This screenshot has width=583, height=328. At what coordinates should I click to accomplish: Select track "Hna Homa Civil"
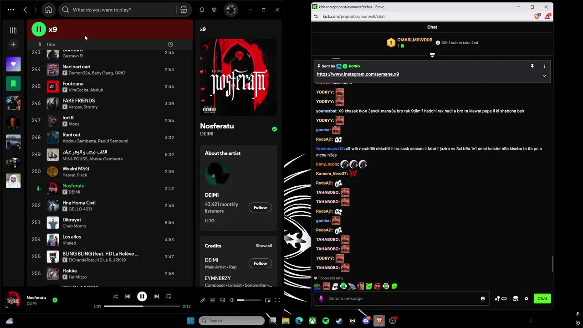[x=109, y=205]
